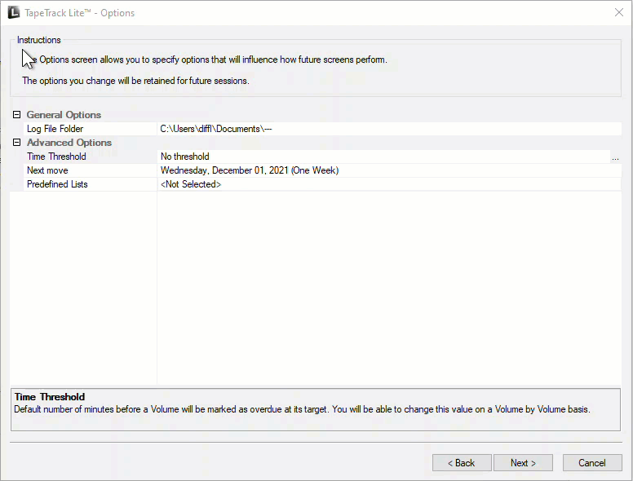Click the TapeTrack Lite app icon in title bar
Viewport: 633px width, 481px height.
click(14, 12)
